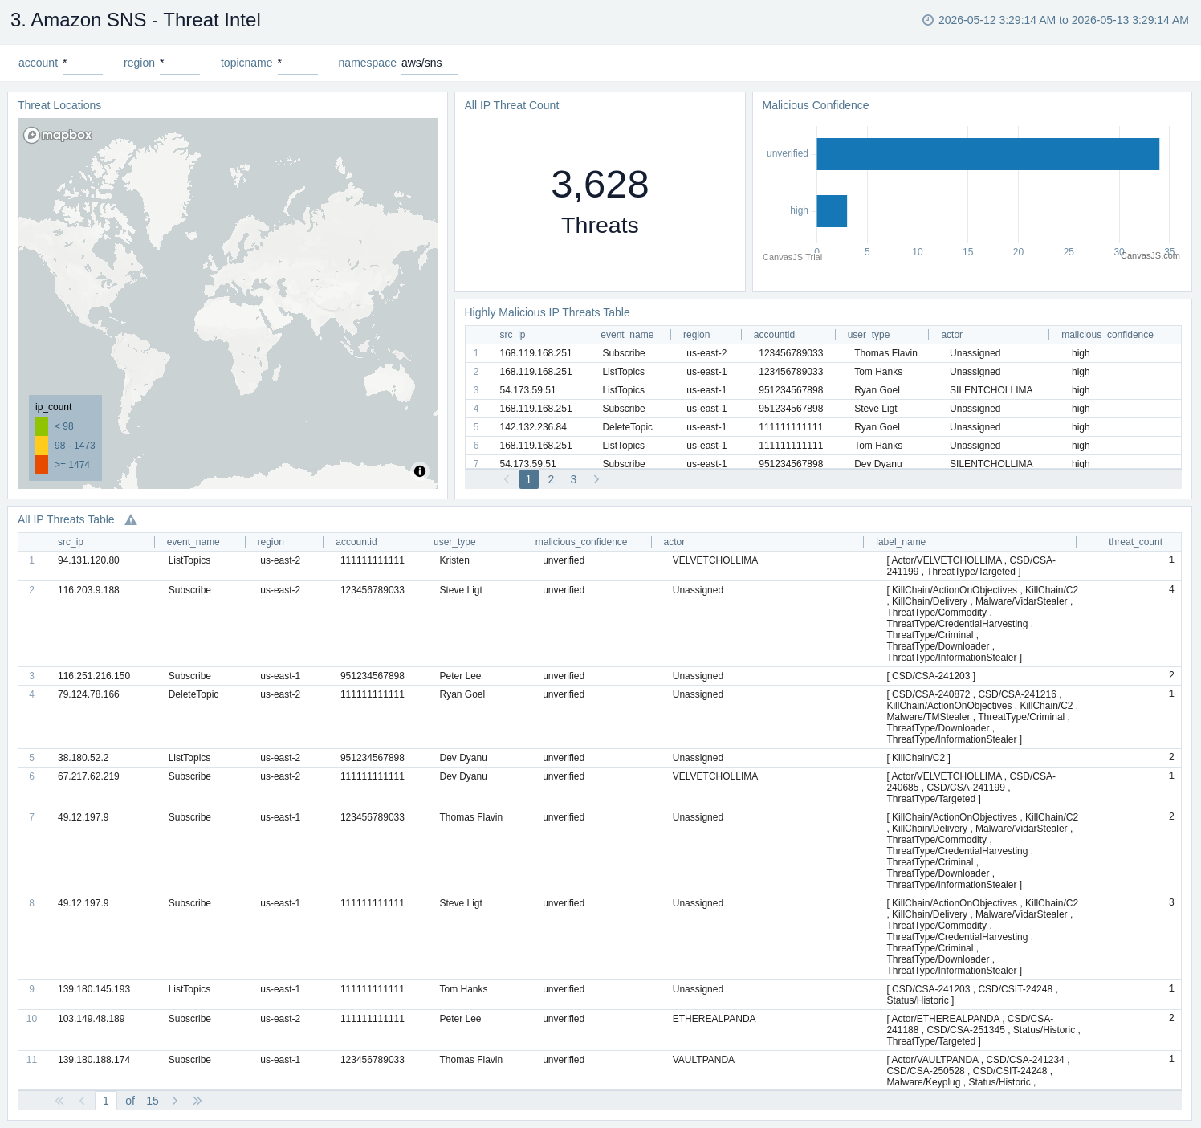This screenshot has height=1128, width=1201.
Task: Click page number field in bottom pager
Action: (106, 1101)
